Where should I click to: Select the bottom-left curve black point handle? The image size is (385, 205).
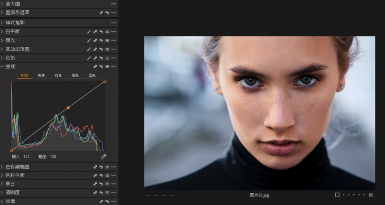(x=11, y=151)
